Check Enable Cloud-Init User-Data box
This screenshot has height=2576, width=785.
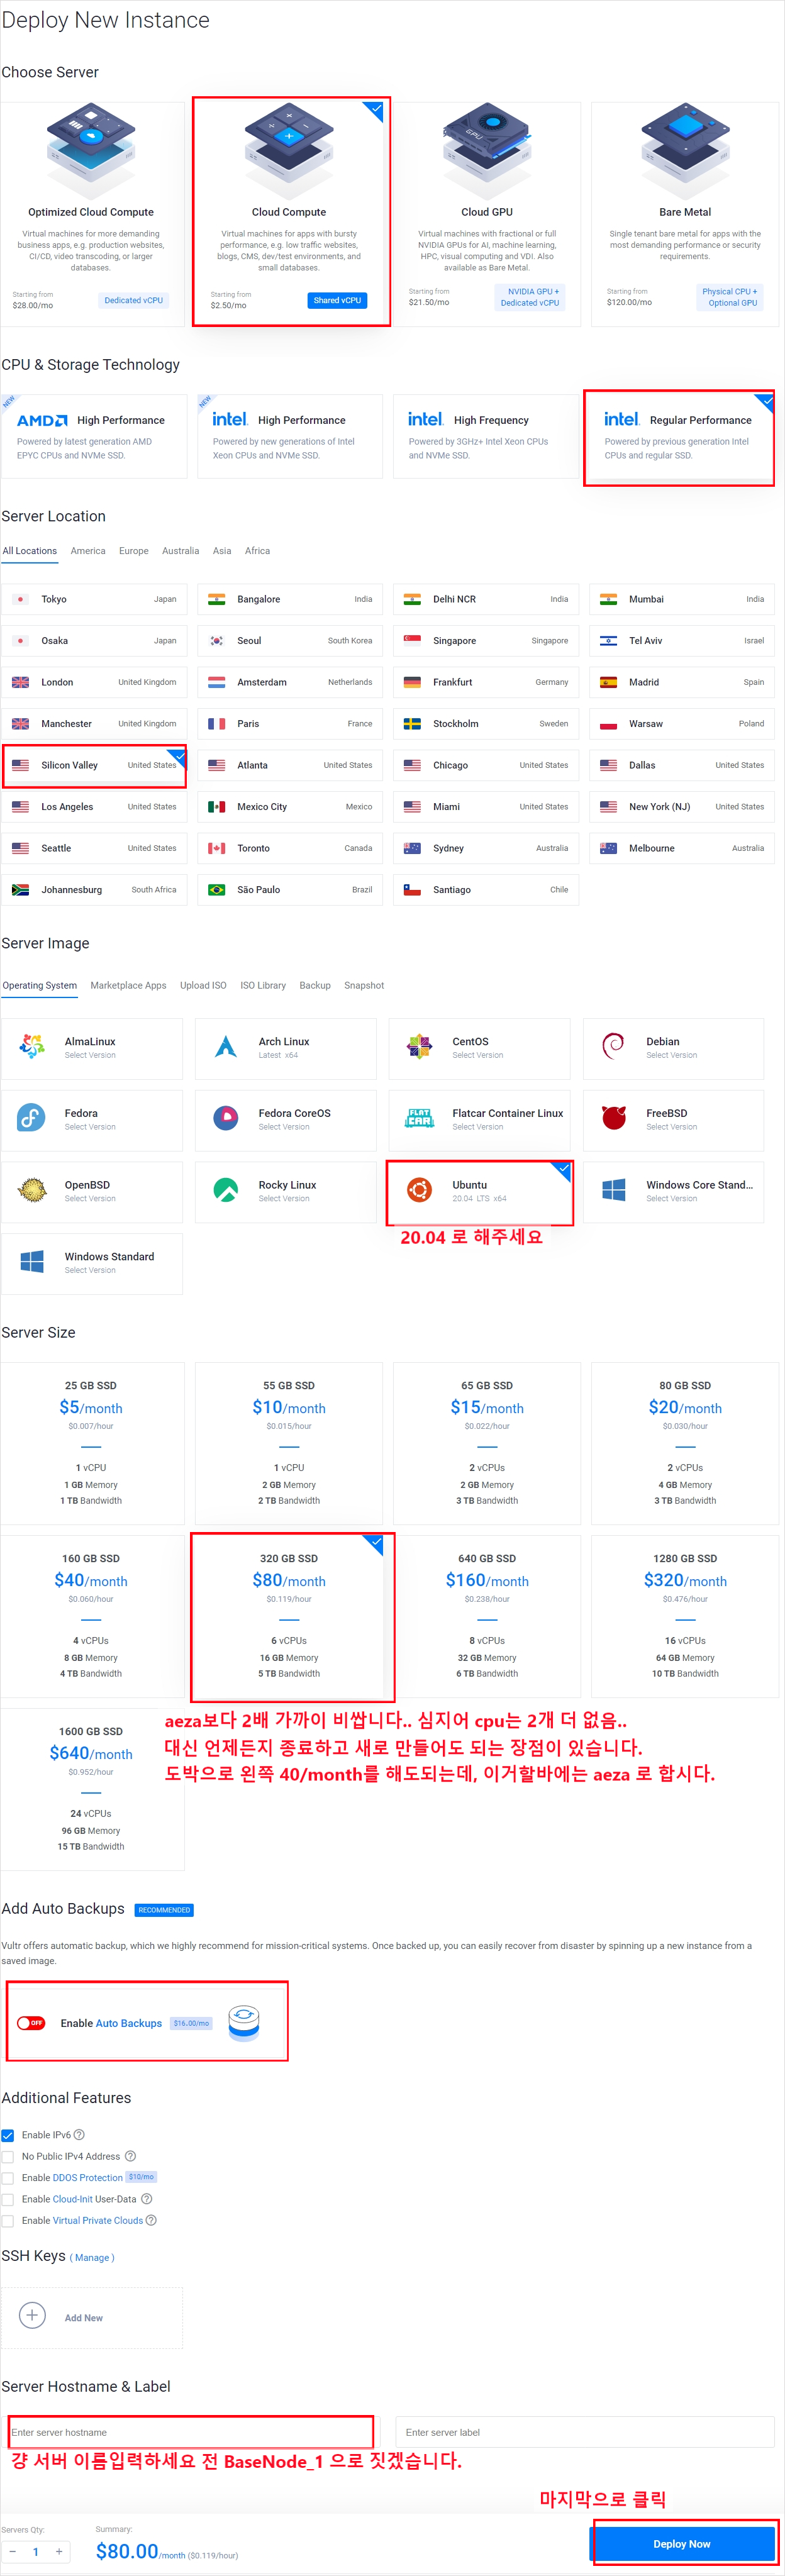(x=8, y=2199)
